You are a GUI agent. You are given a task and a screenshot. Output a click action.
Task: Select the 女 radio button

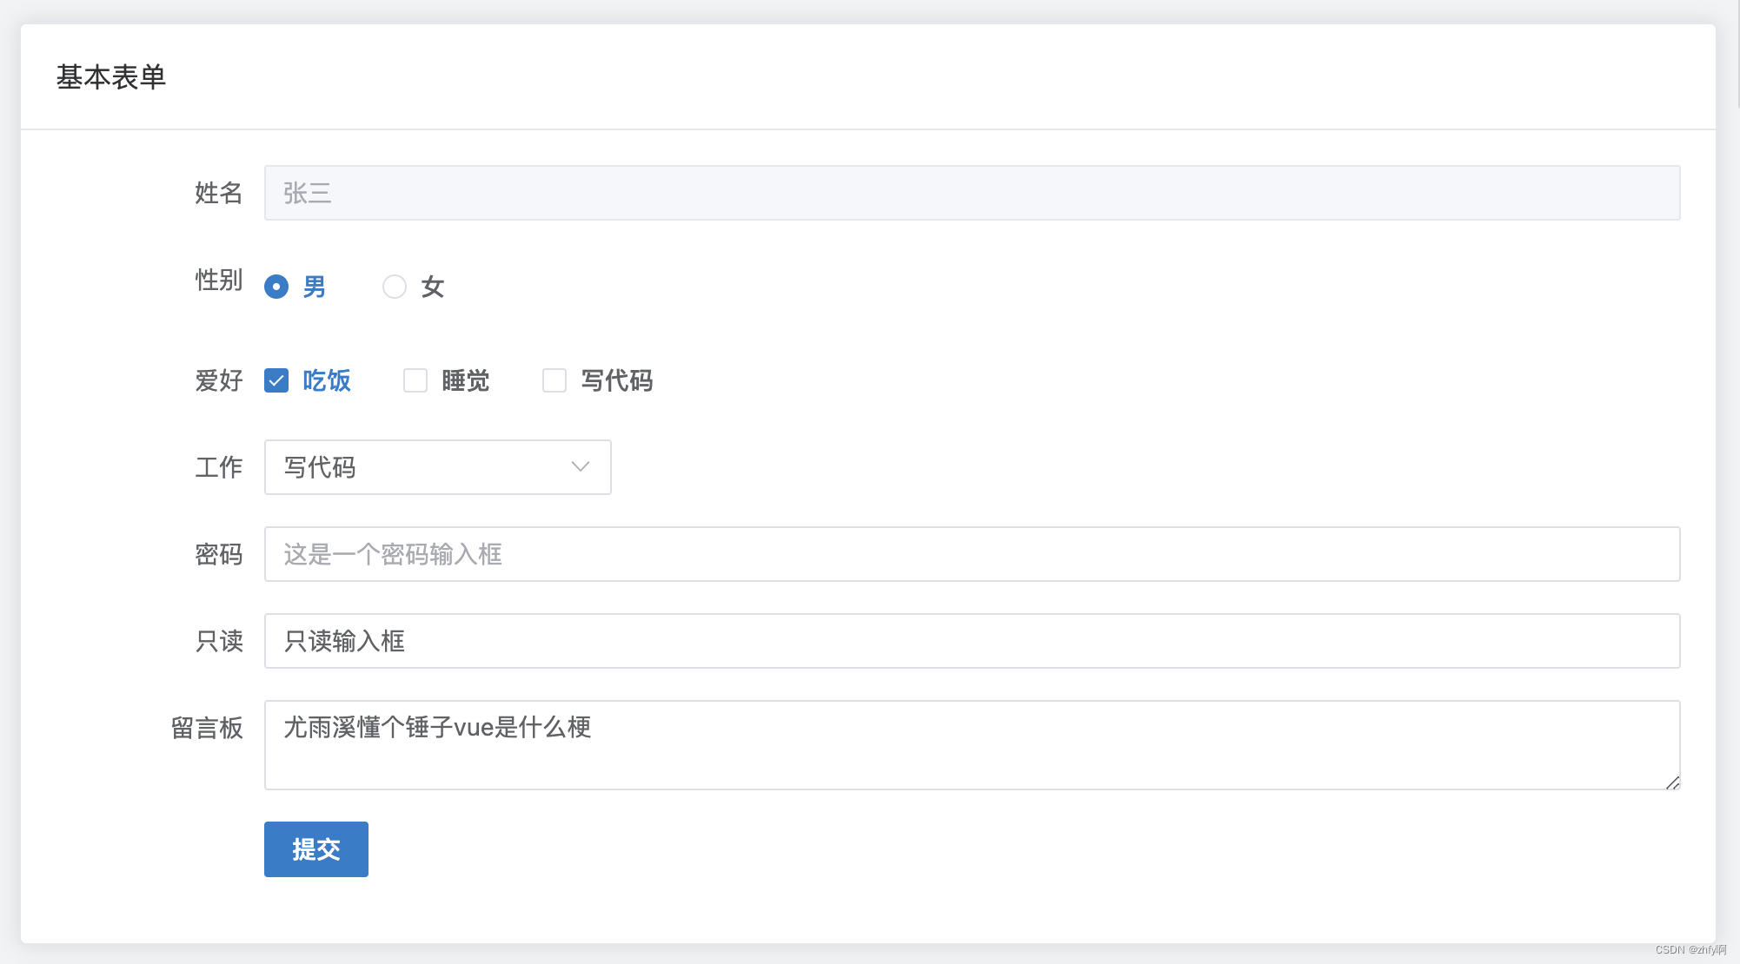tap(395, 287)
